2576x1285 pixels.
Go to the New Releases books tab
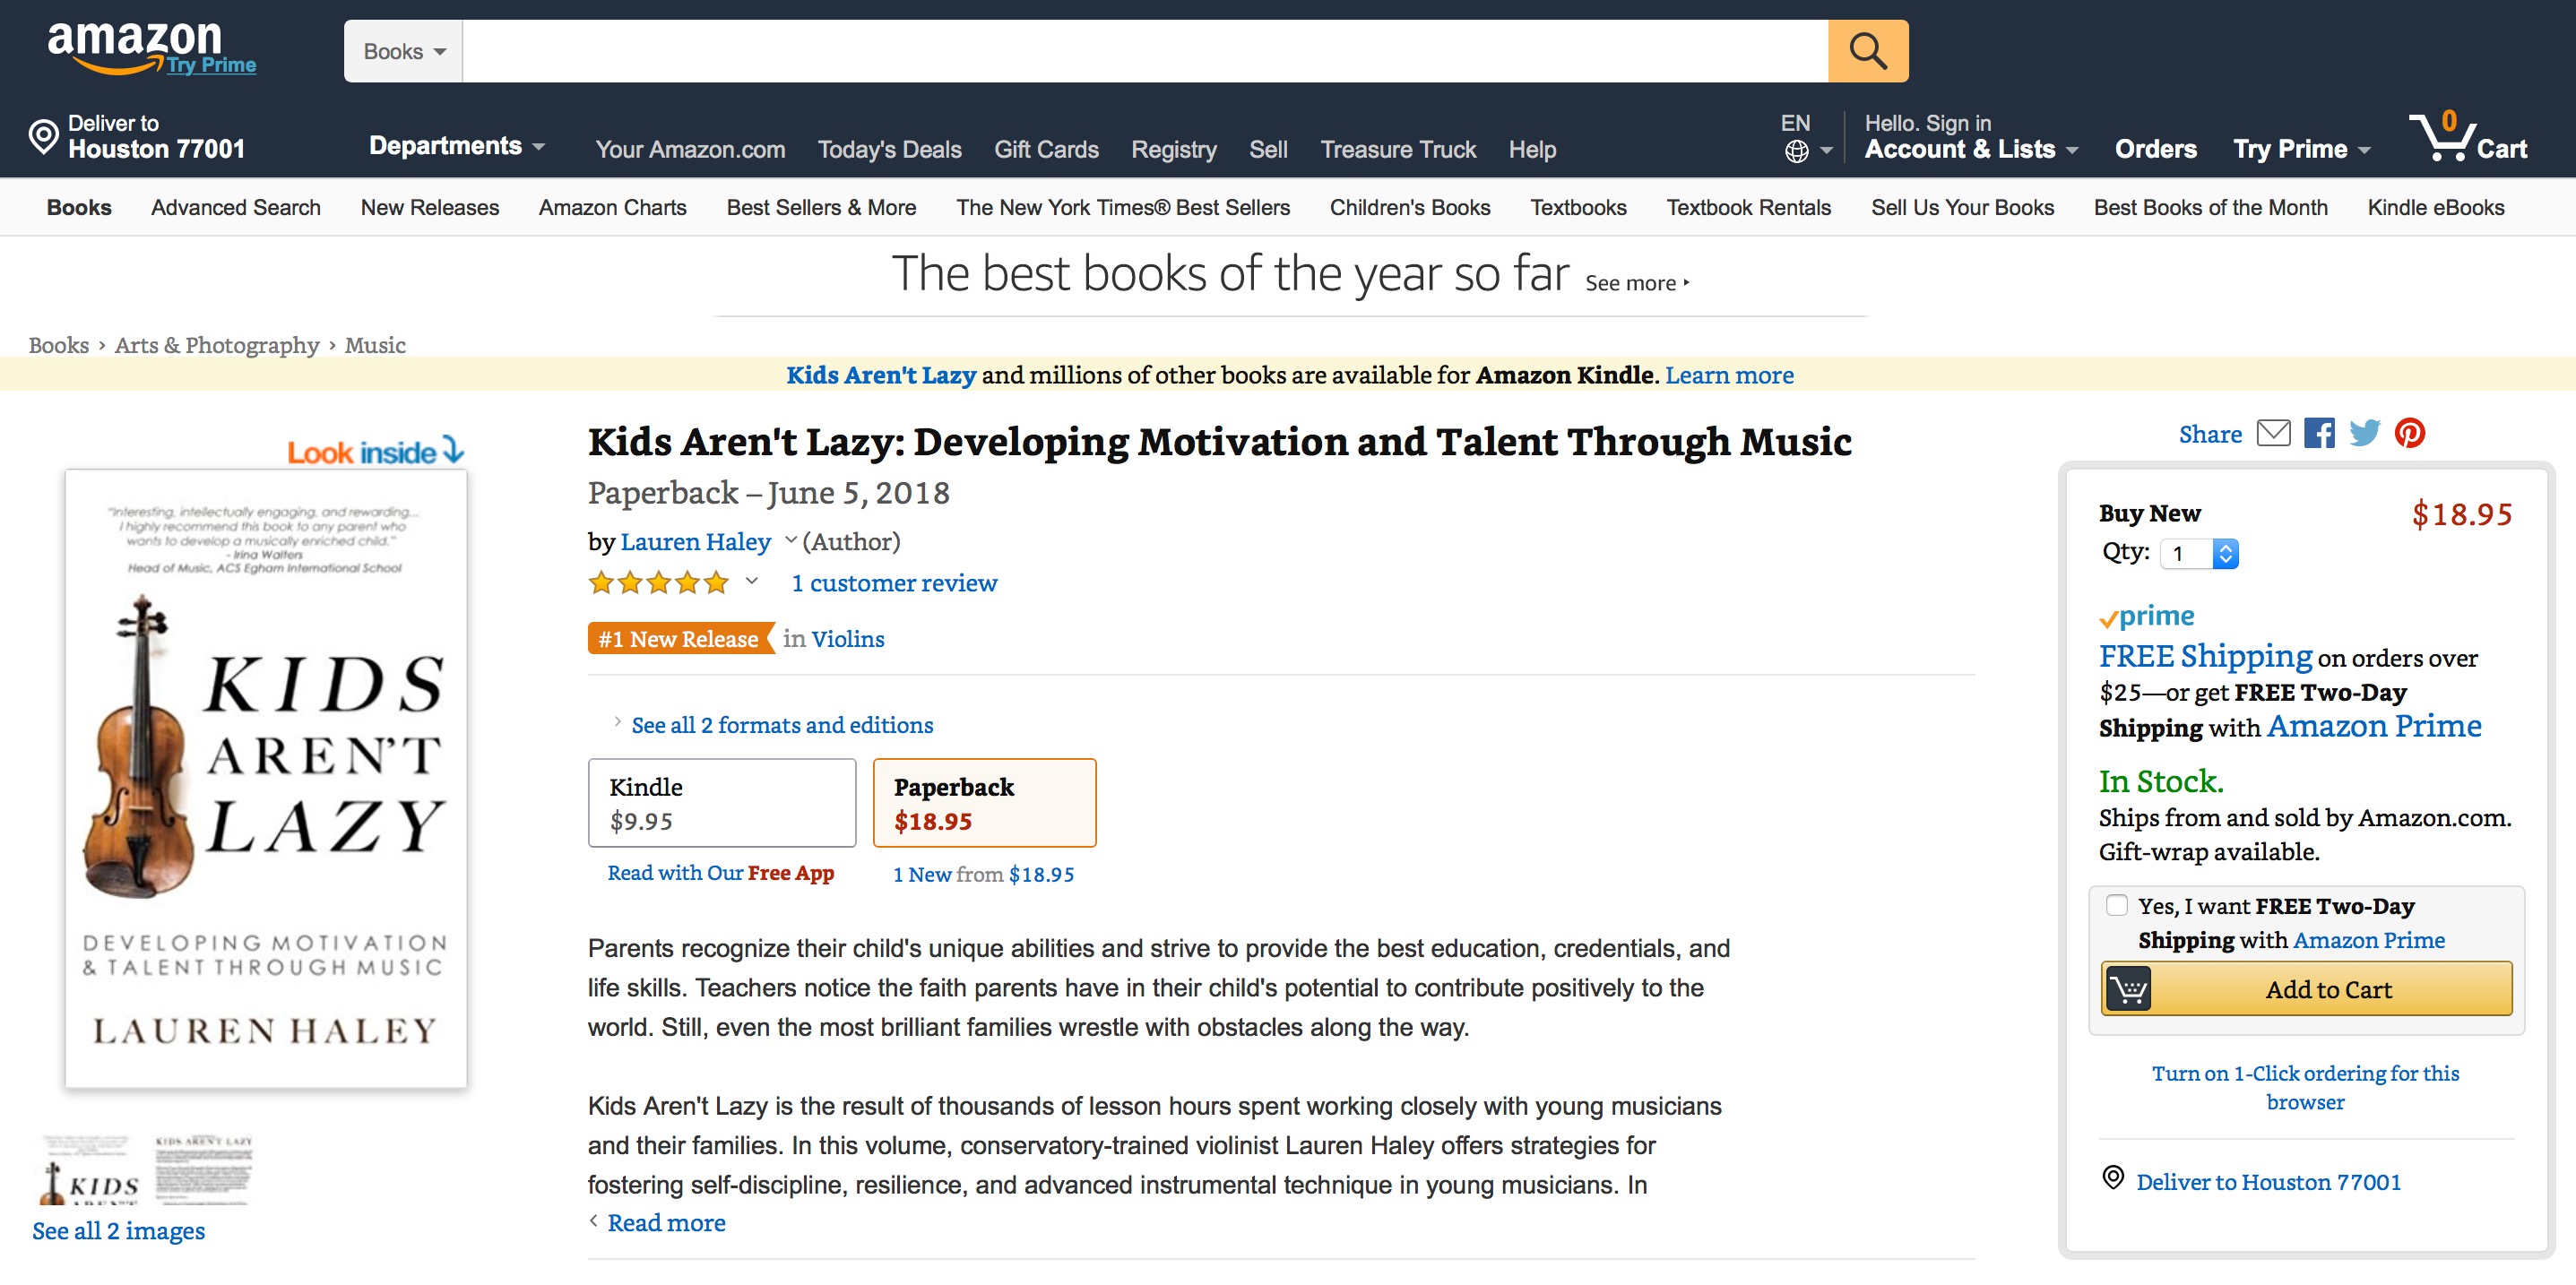click(x=429, y=208)
